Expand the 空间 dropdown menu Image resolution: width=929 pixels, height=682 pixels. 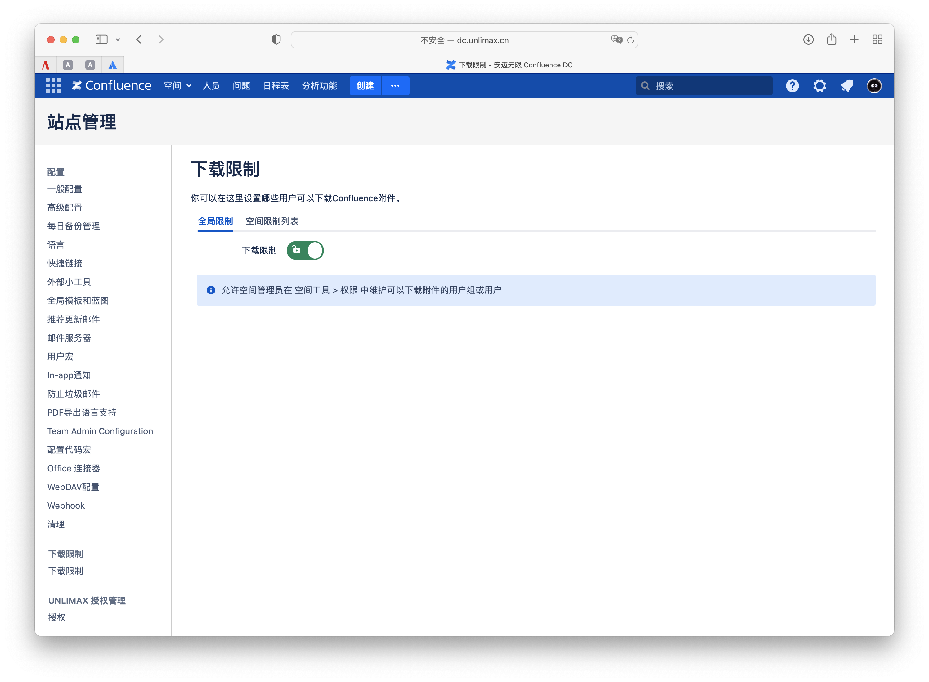tap(178, 86)
